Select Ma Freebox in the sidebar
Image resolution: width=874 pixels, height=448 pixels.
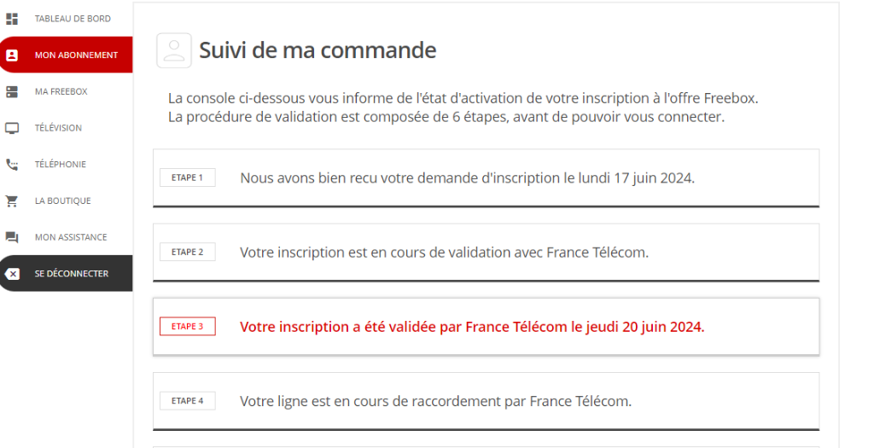point(61,91)
